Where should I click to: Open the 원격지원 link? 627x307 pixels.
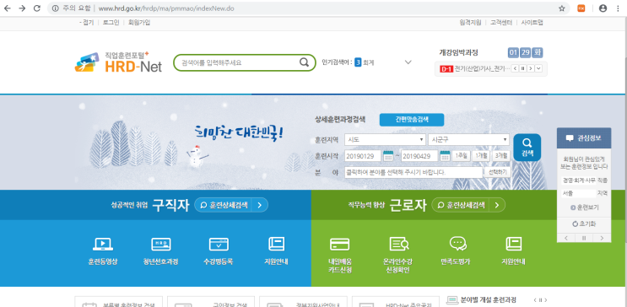pyautogui.click(x=470, y=23)
